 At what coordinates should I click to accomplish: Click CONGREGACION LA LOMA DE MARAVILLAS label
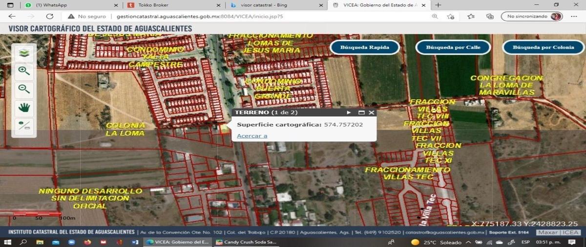coord(506,85)
